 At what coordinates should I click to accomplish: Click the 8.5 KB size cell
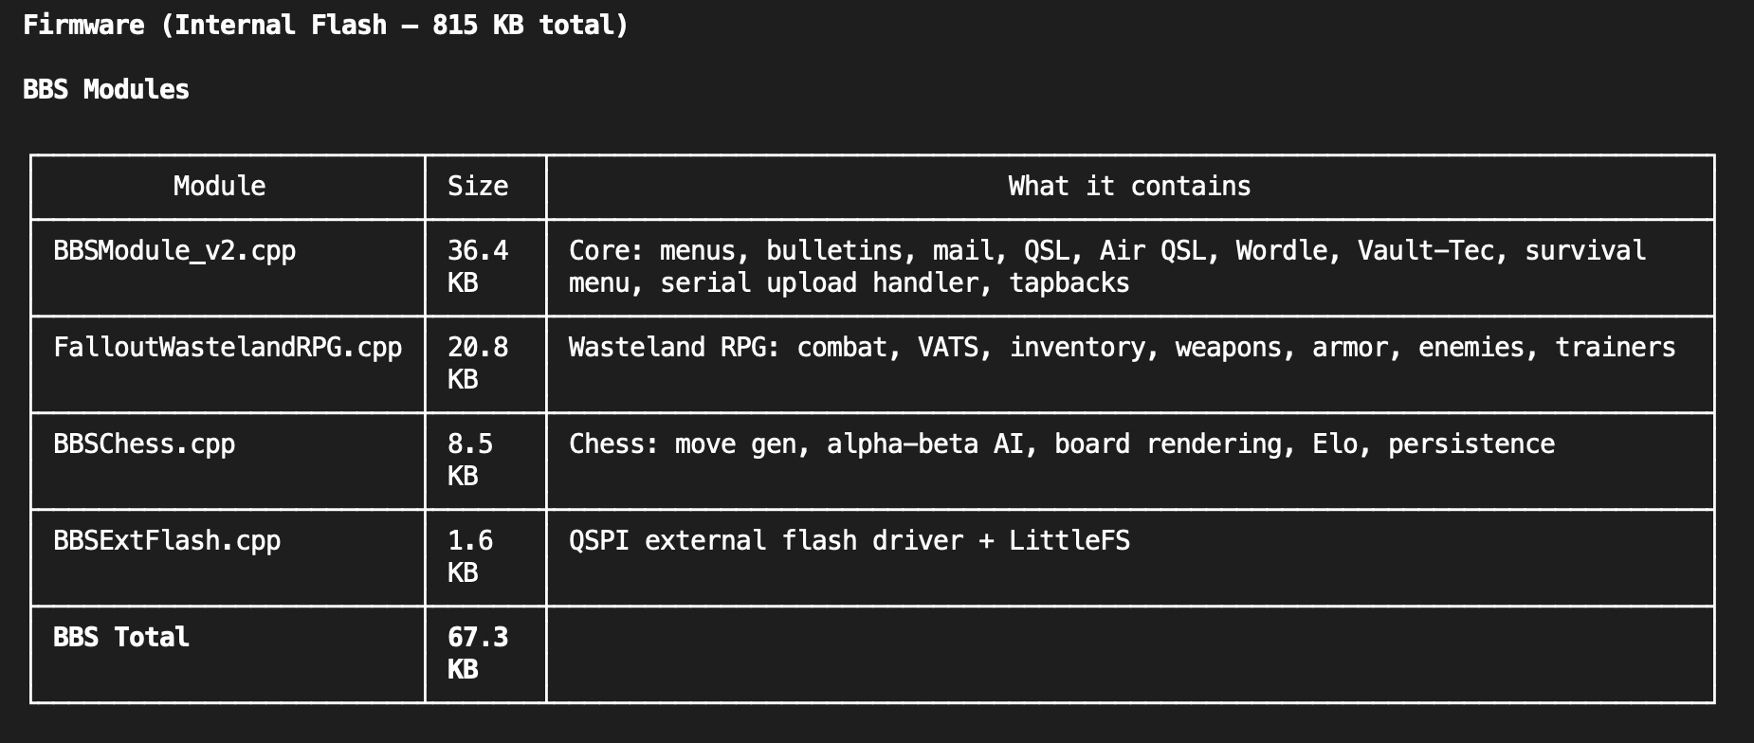tap(470, 460)
